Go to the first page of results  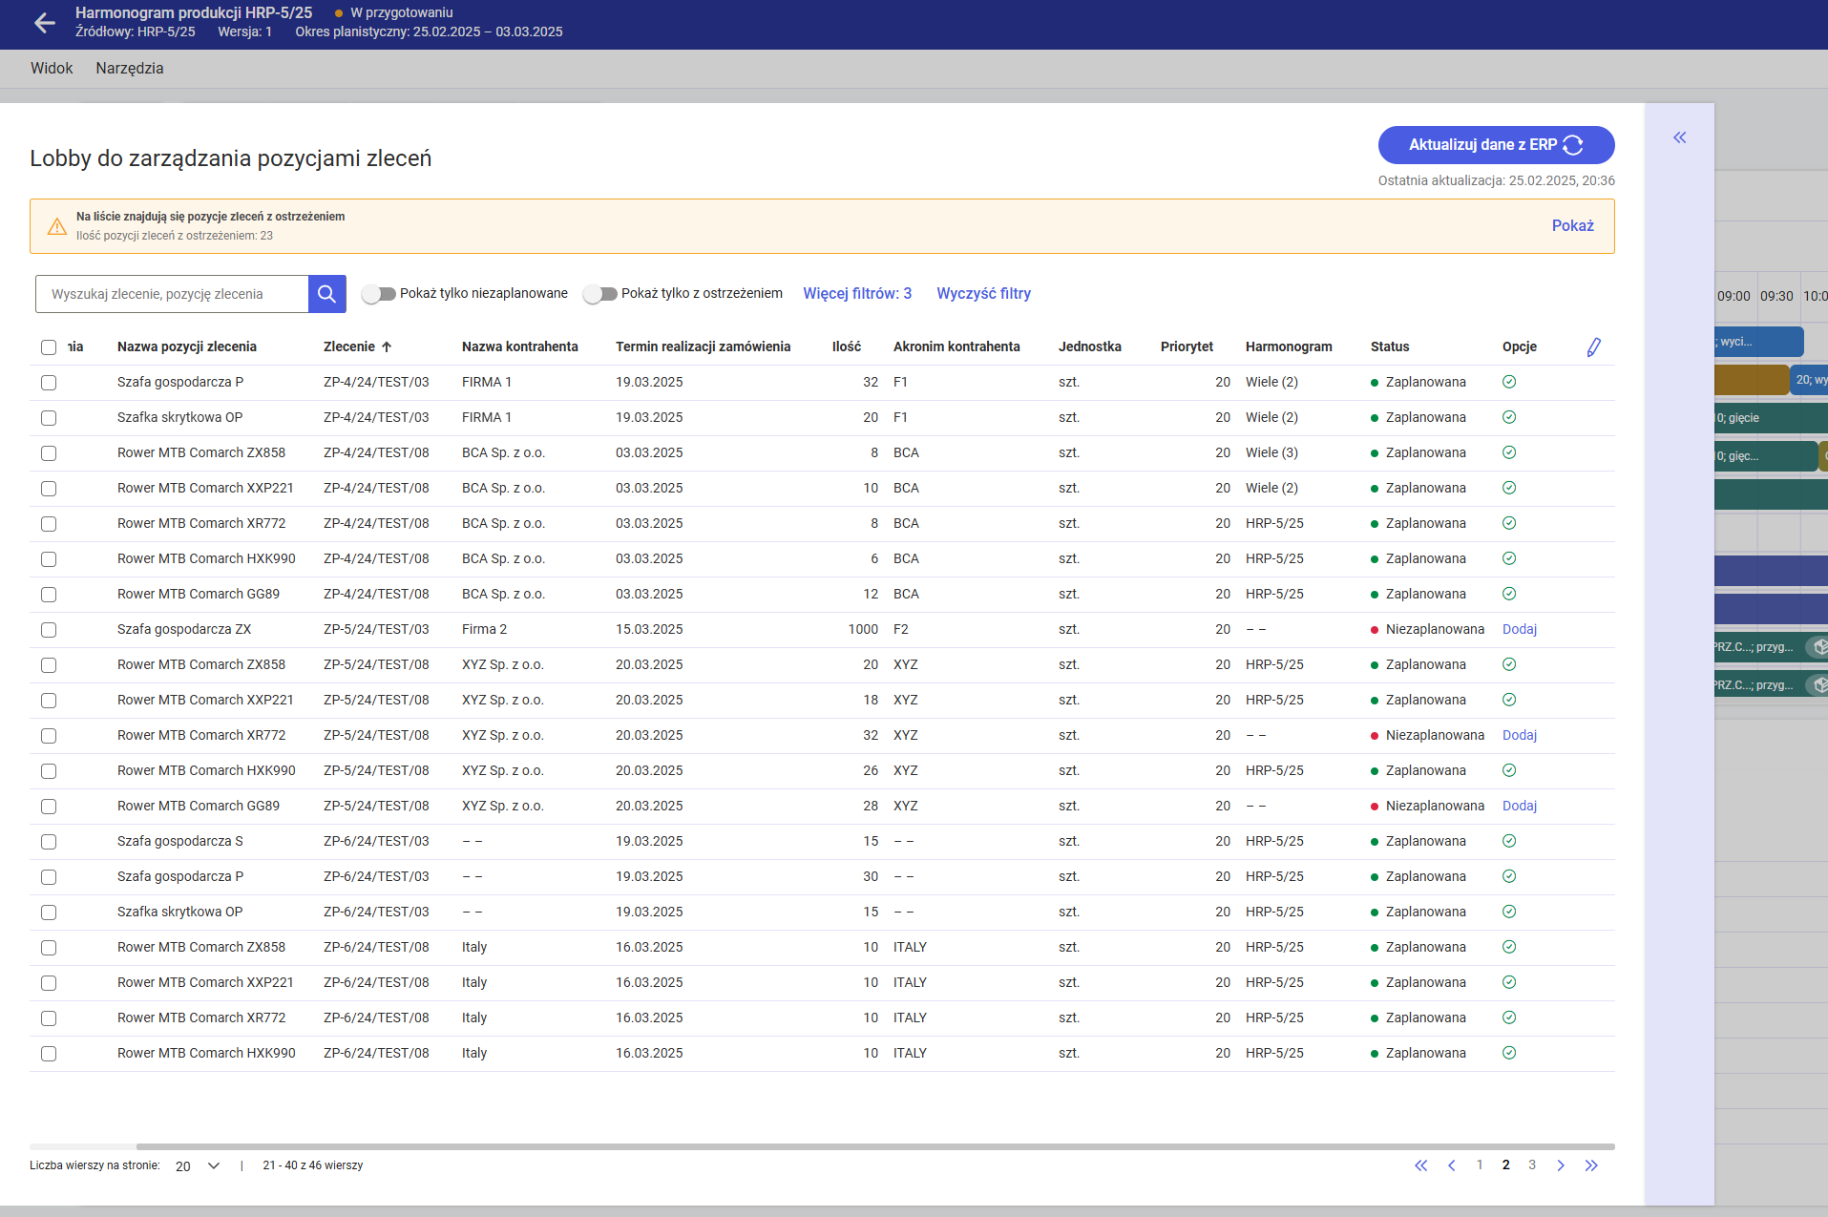1420,1165
